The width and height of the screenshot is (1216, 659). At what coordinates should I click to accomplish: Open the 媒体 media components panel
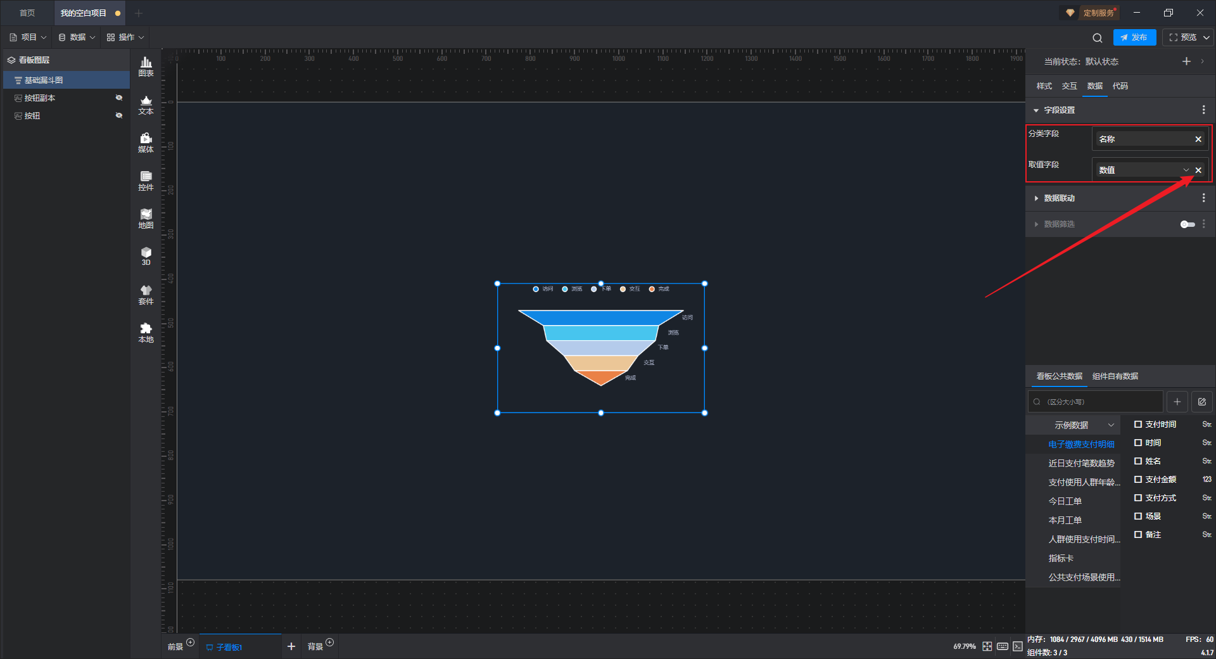(x=146, y=143)
